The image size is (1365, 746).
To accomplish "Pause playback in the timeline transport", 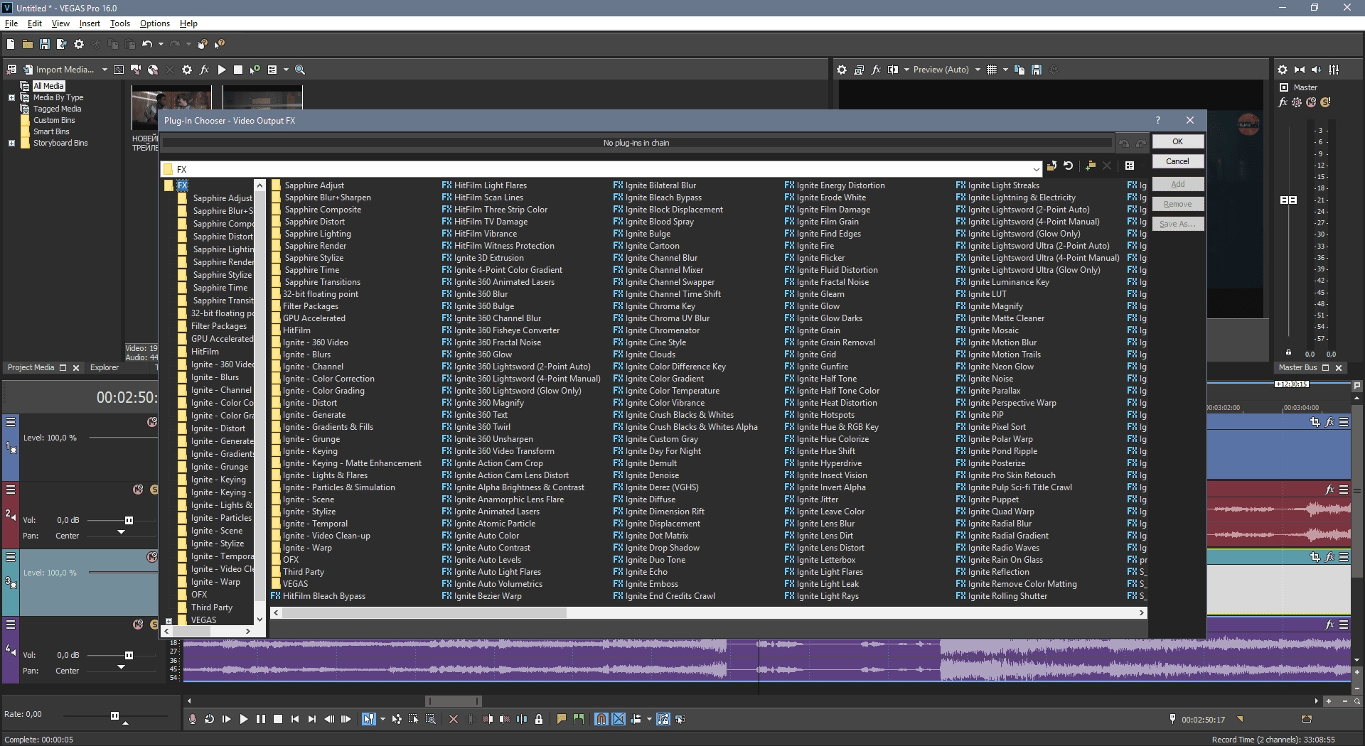I will tap(261, 719).
